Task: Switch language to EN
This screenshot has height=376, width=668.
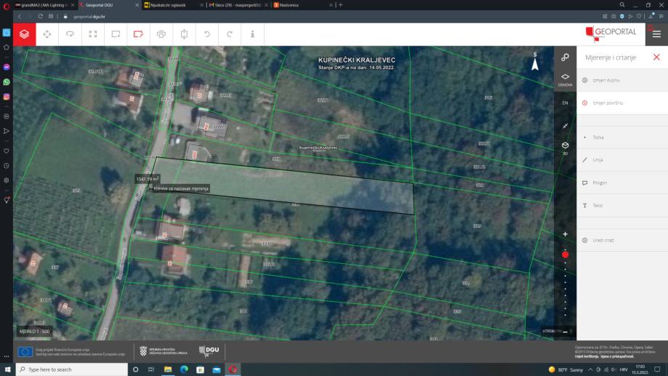Action: [565, 103]
